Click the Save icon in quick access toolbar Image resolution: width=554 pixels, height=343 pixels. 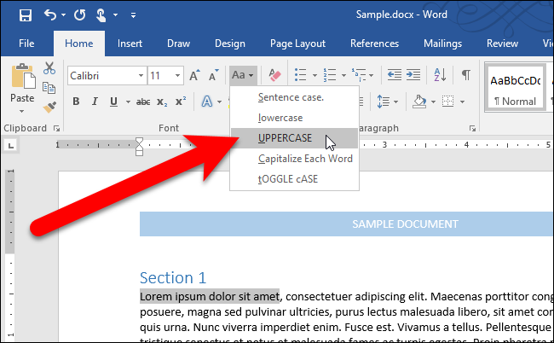click(x=25, y=15)
